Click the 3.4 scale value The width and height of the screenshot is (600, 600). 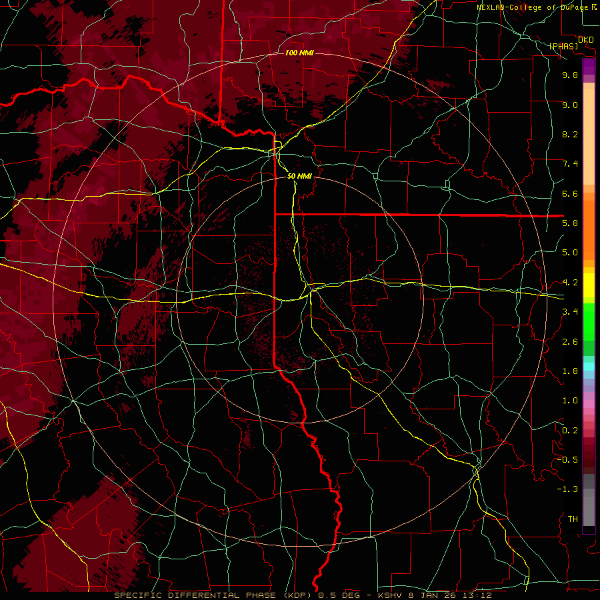[x=570, y=312]
